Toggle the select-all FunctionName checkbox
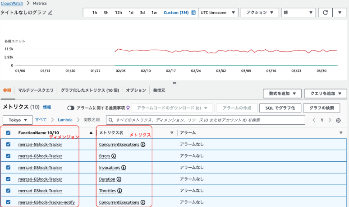This screenshot has height=207, width=349. click(8, 133)
